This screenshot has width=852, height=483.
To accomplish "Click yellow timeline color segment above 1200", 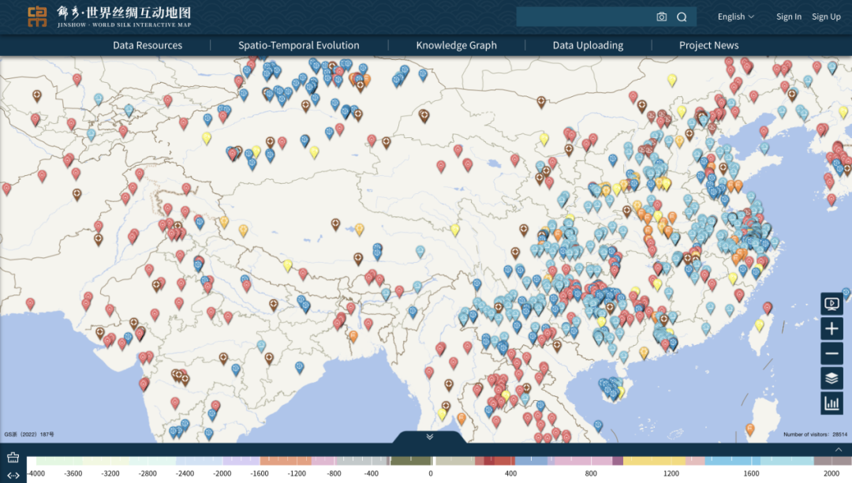I will 654,461.
